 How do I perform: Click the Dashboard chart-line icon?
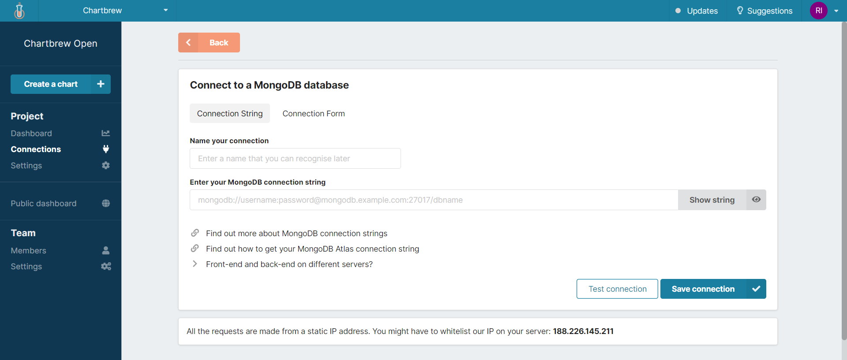point(106,133)
